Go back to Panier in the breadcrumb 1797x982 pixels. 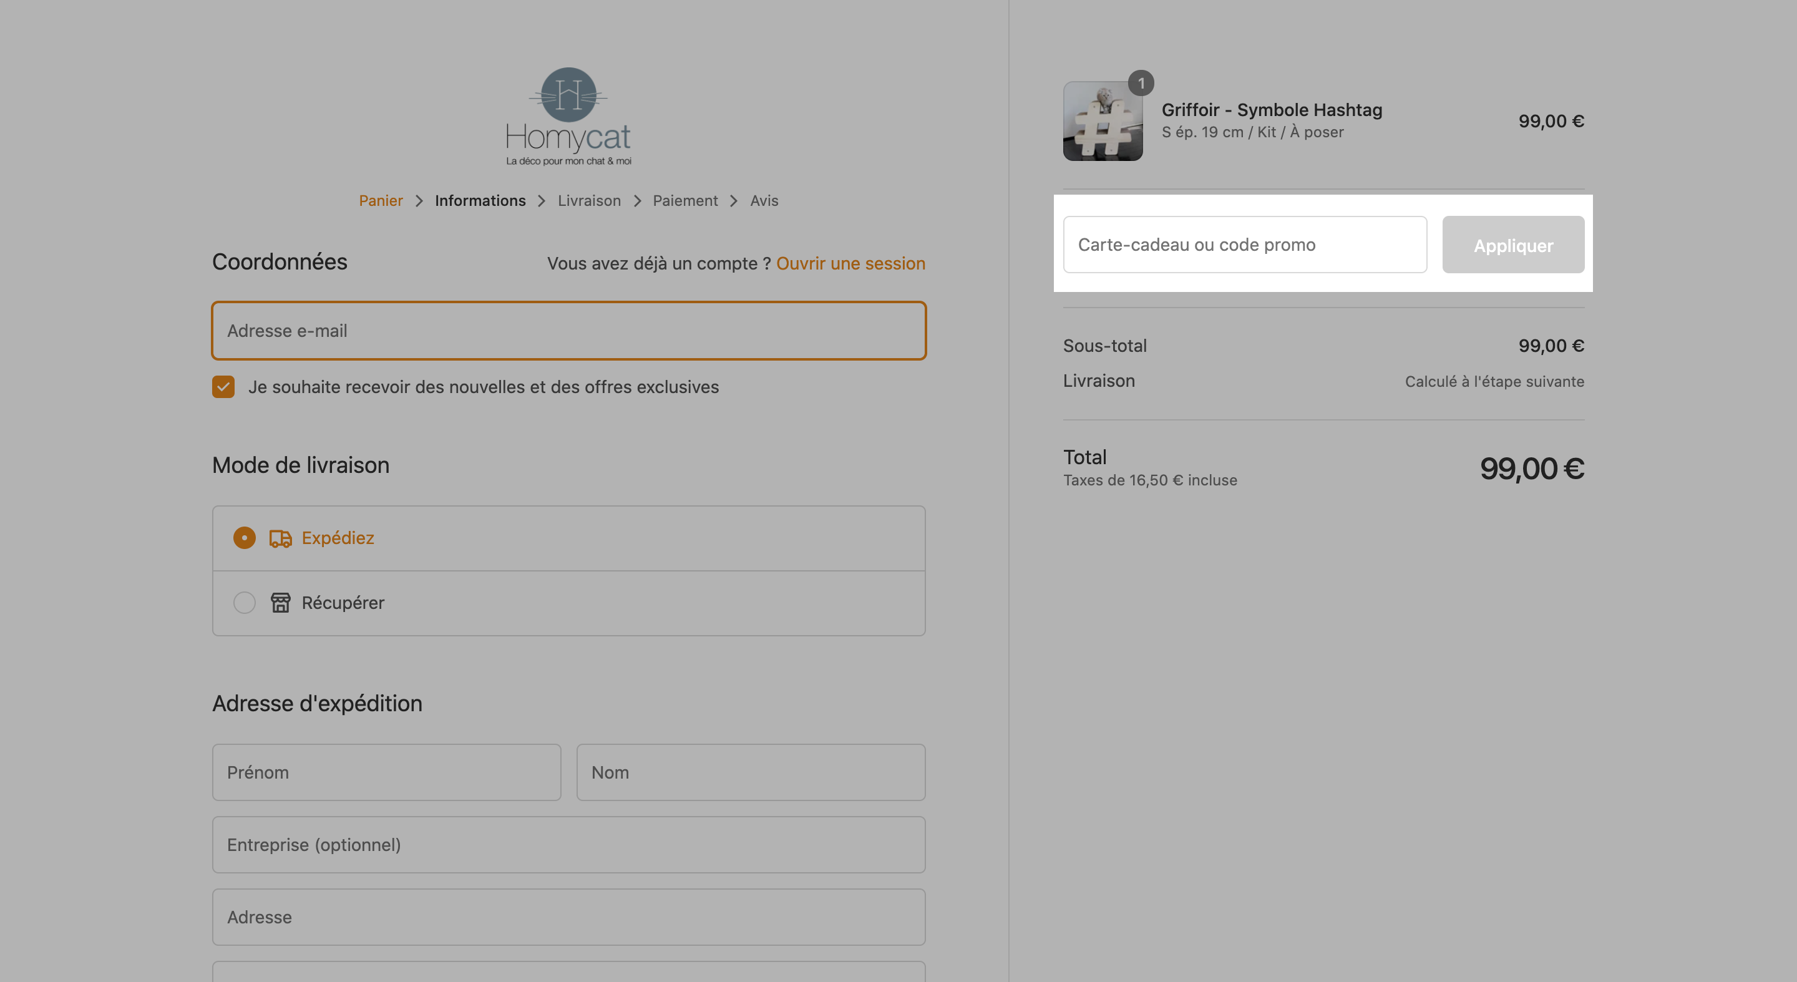point(381,201)
